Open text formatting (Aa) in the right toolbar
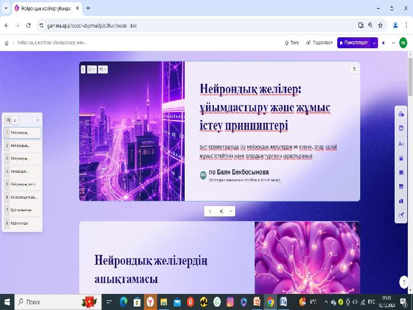 (401, 144)
